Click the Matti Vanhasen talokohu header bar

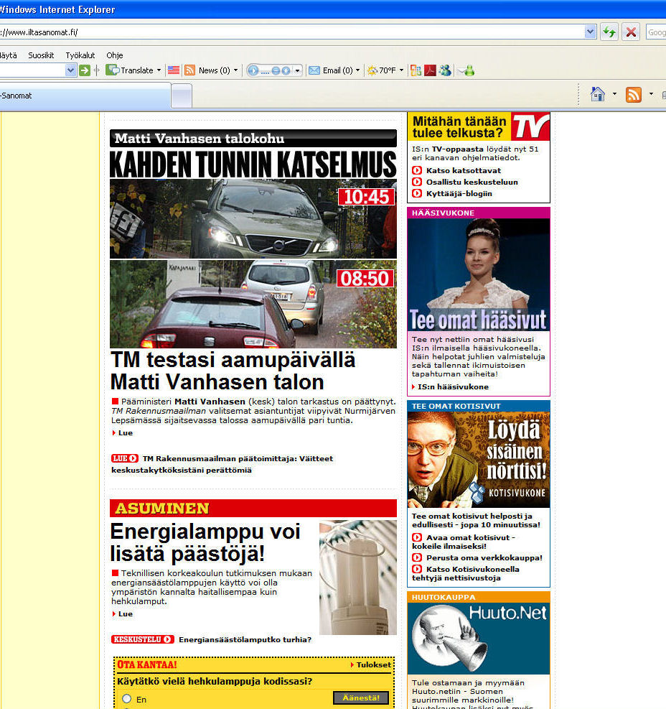(x=253, y=138)
